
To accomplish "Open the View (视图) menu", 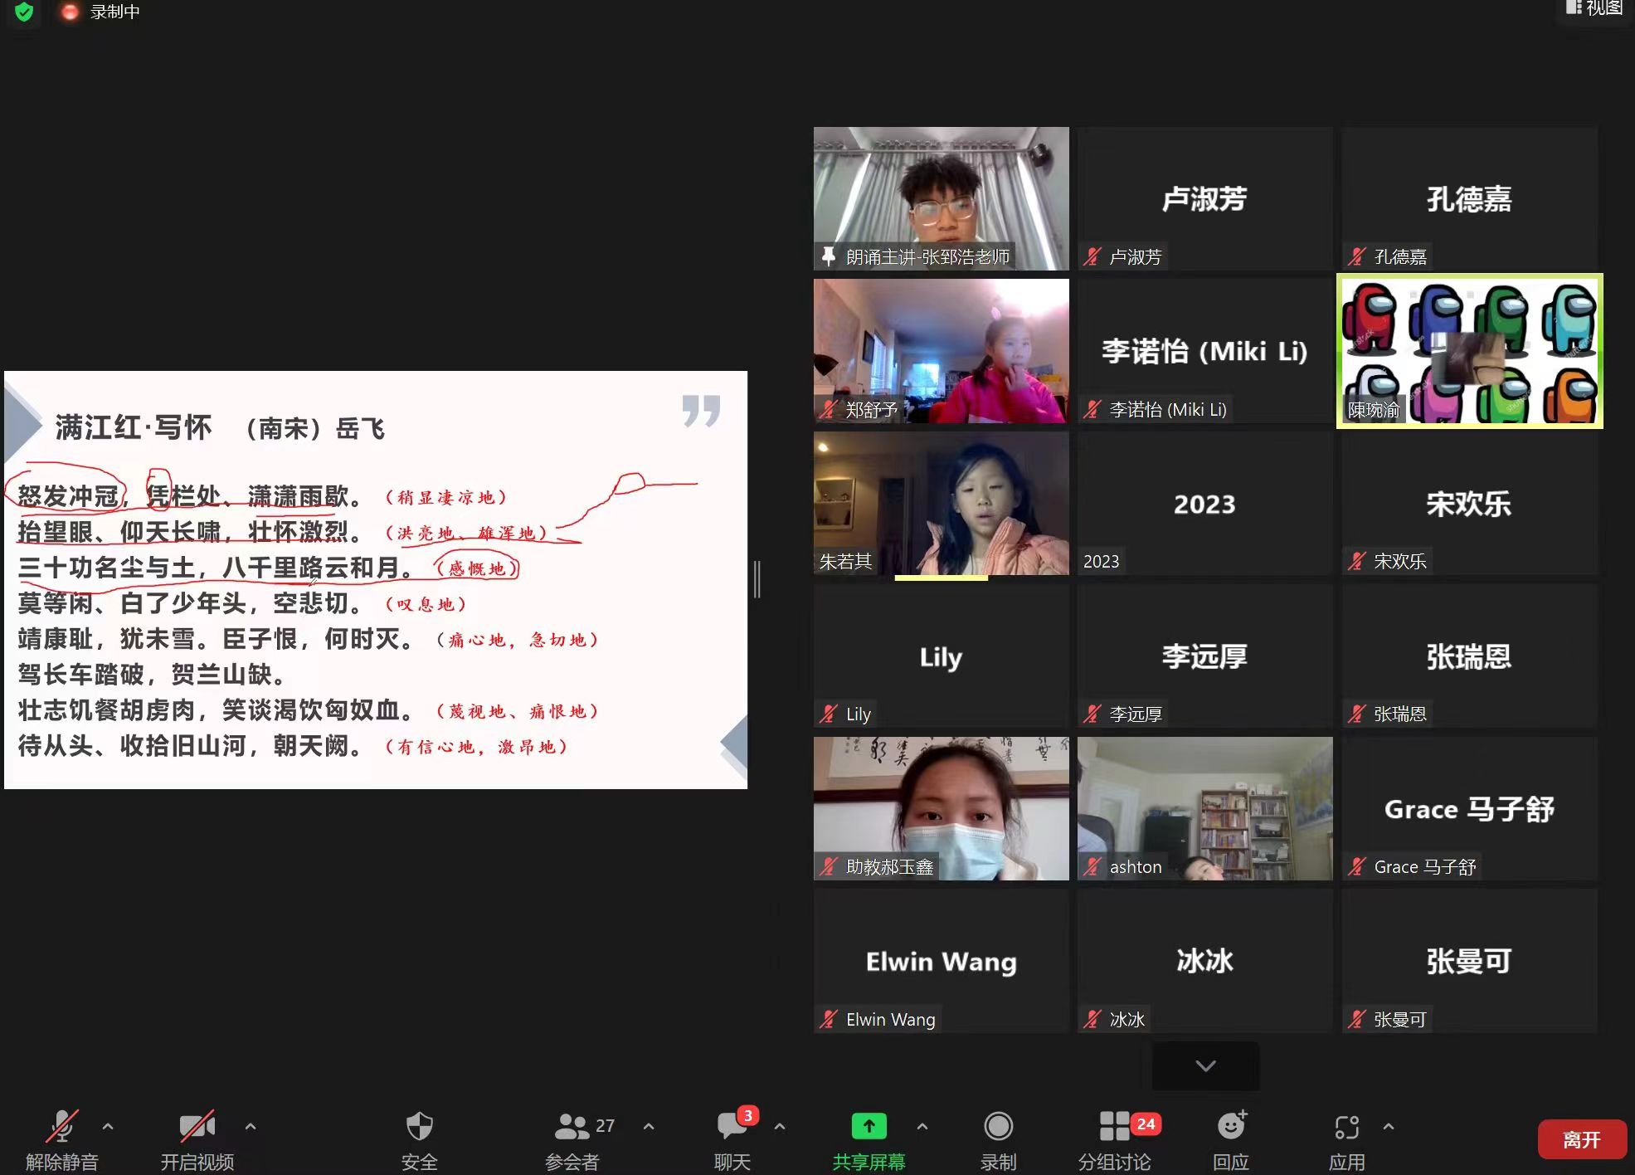I will click(1594, 8).
